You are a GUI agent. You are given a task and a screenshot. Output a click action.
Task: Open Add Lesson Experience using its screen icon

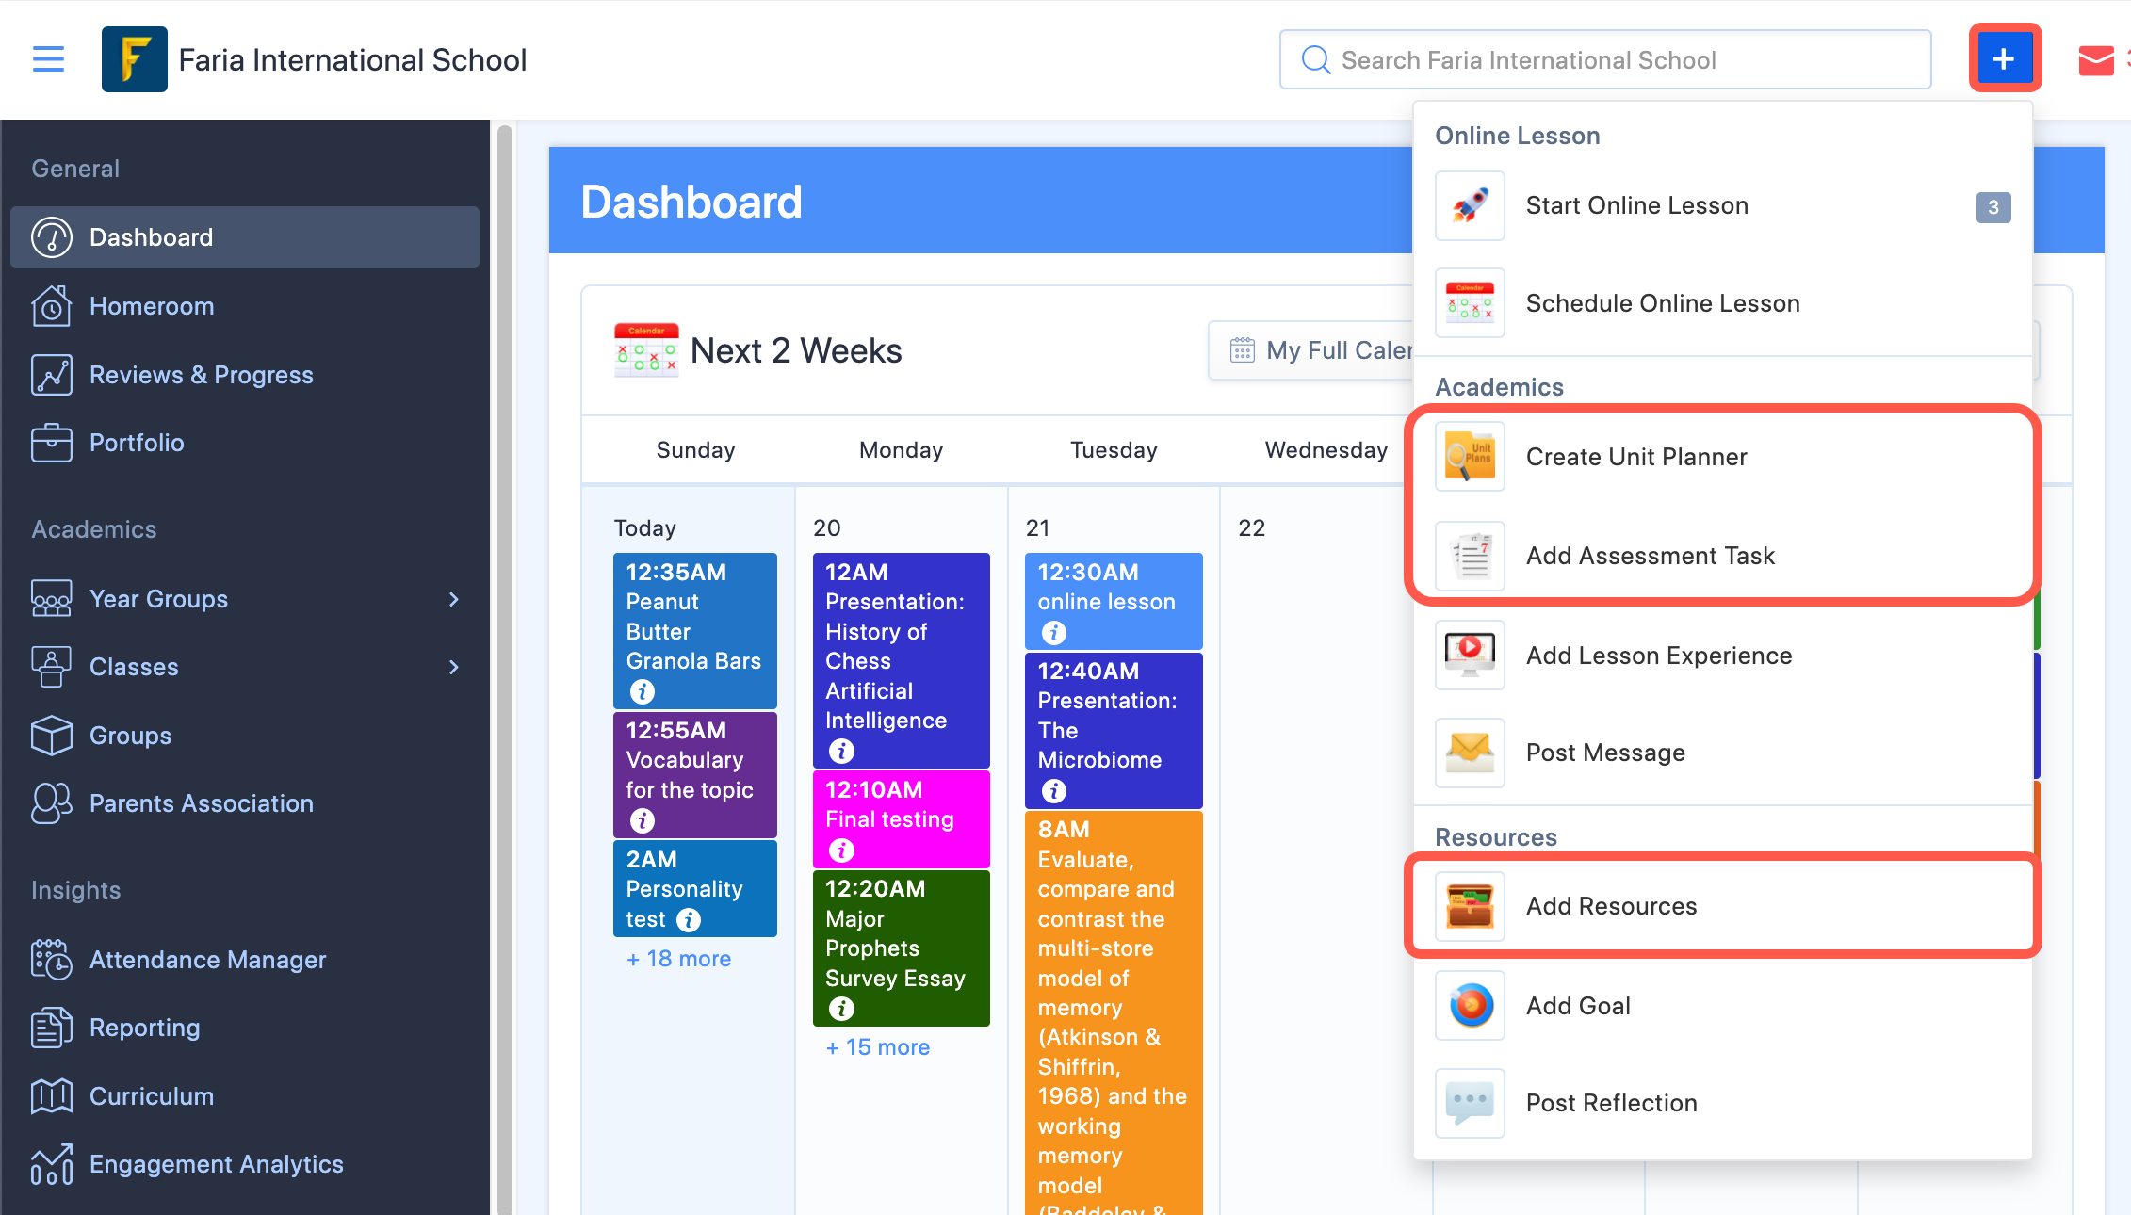(x=1470, y=656)
